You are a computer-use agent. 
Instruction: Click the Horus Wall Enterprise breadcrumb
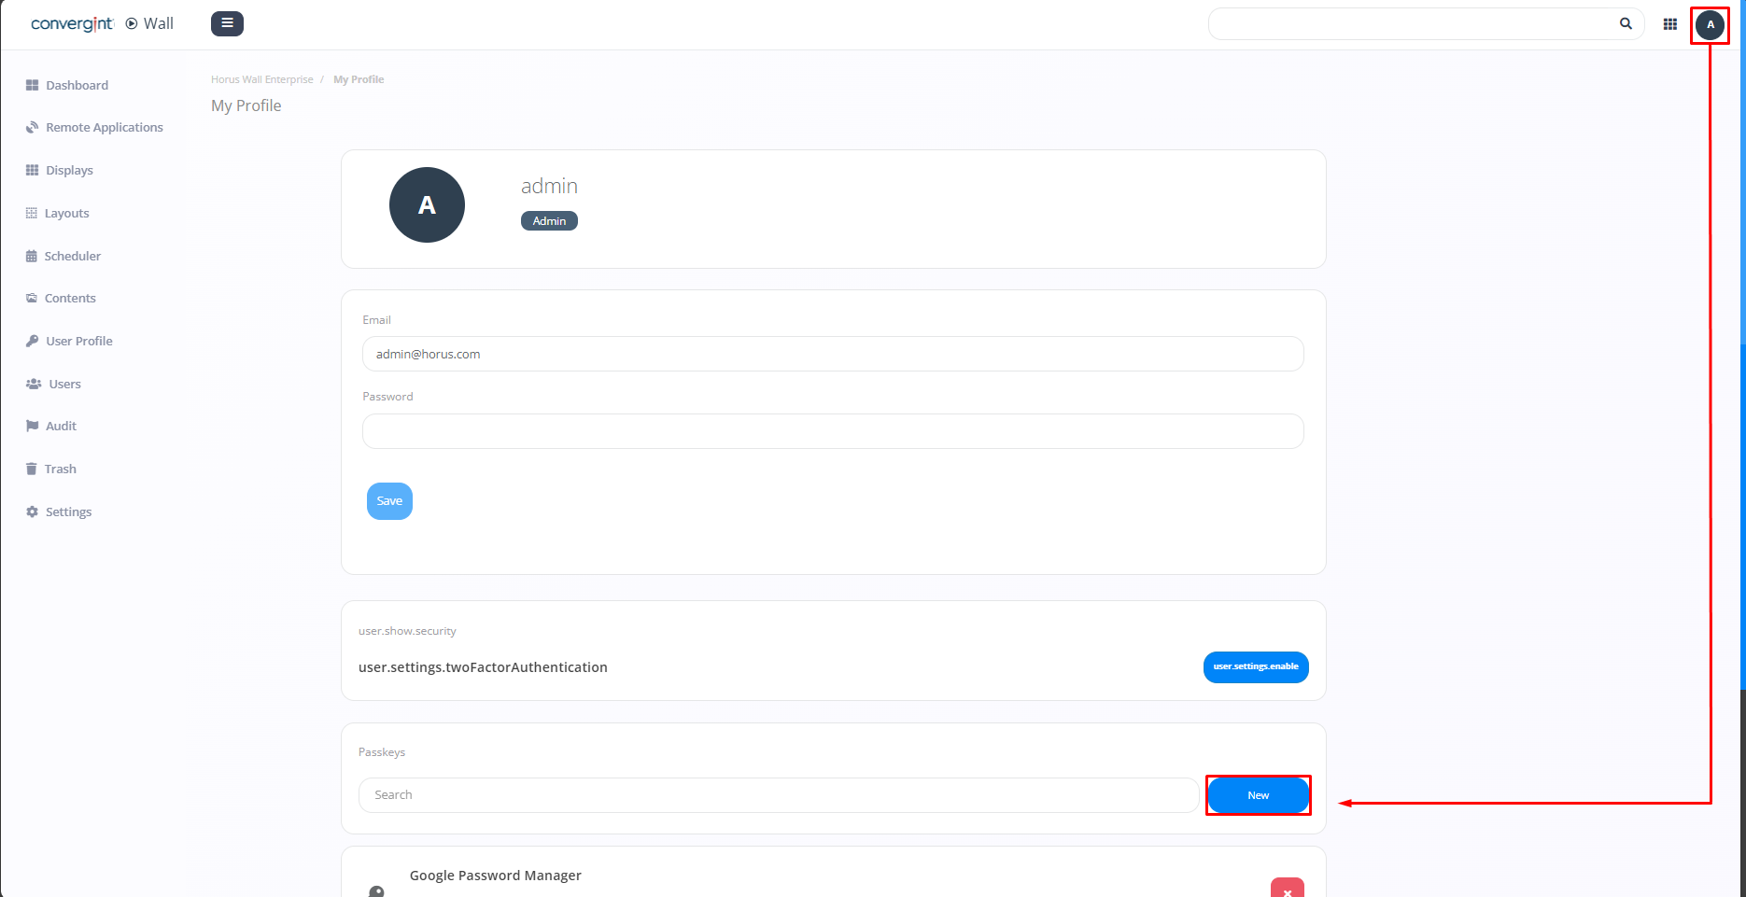click(x=261, y=79)
